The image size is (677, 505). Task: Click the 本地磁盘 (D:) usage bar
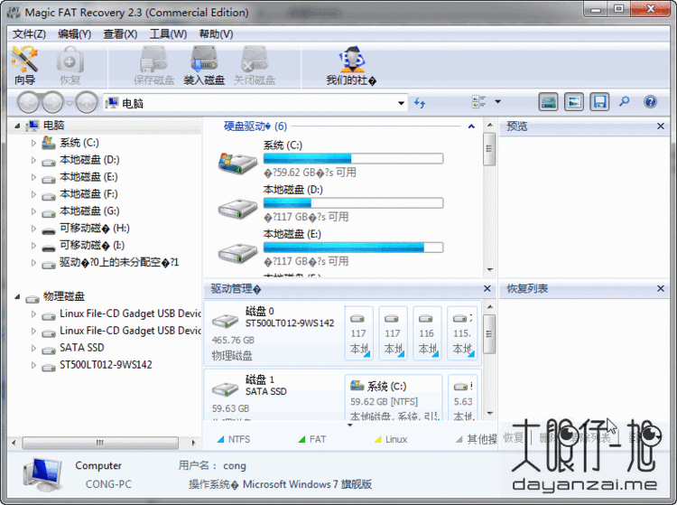(353, 203)
